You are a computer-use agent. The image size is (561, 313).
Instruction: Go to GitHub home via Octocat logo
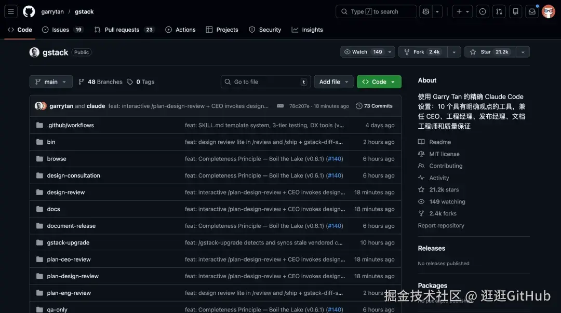point(29,11)
